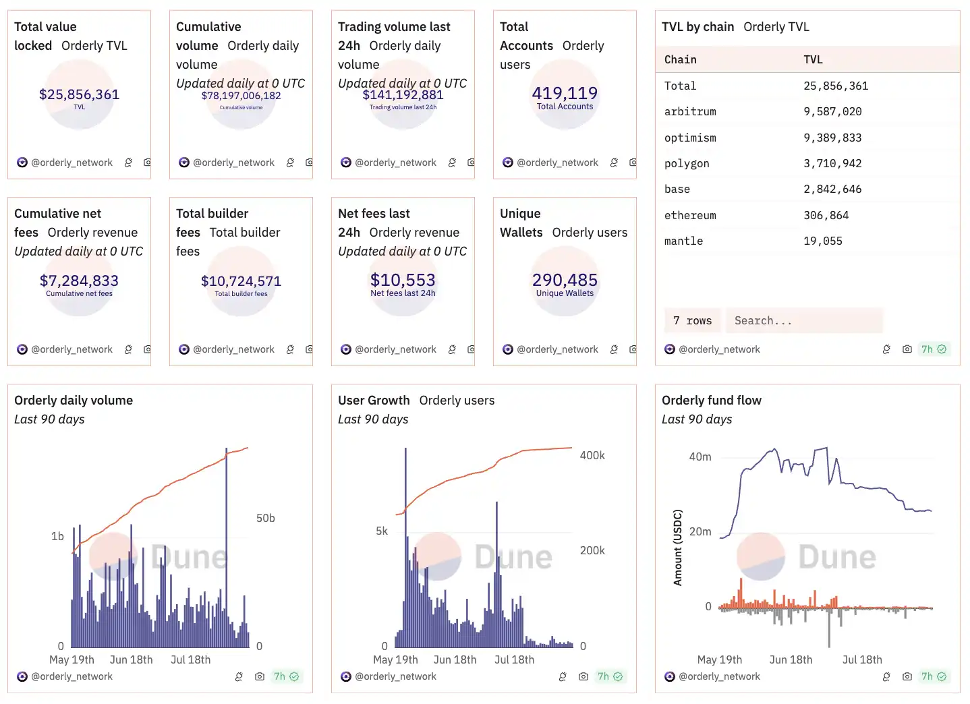
Task: Open Orderly TVL query link beside TVL by chain
Action: (776, 27)
